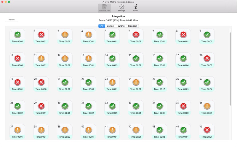This screenshot has height=148, width=237.
Task: Open question 28 result tile
Action: coord(17,108)
